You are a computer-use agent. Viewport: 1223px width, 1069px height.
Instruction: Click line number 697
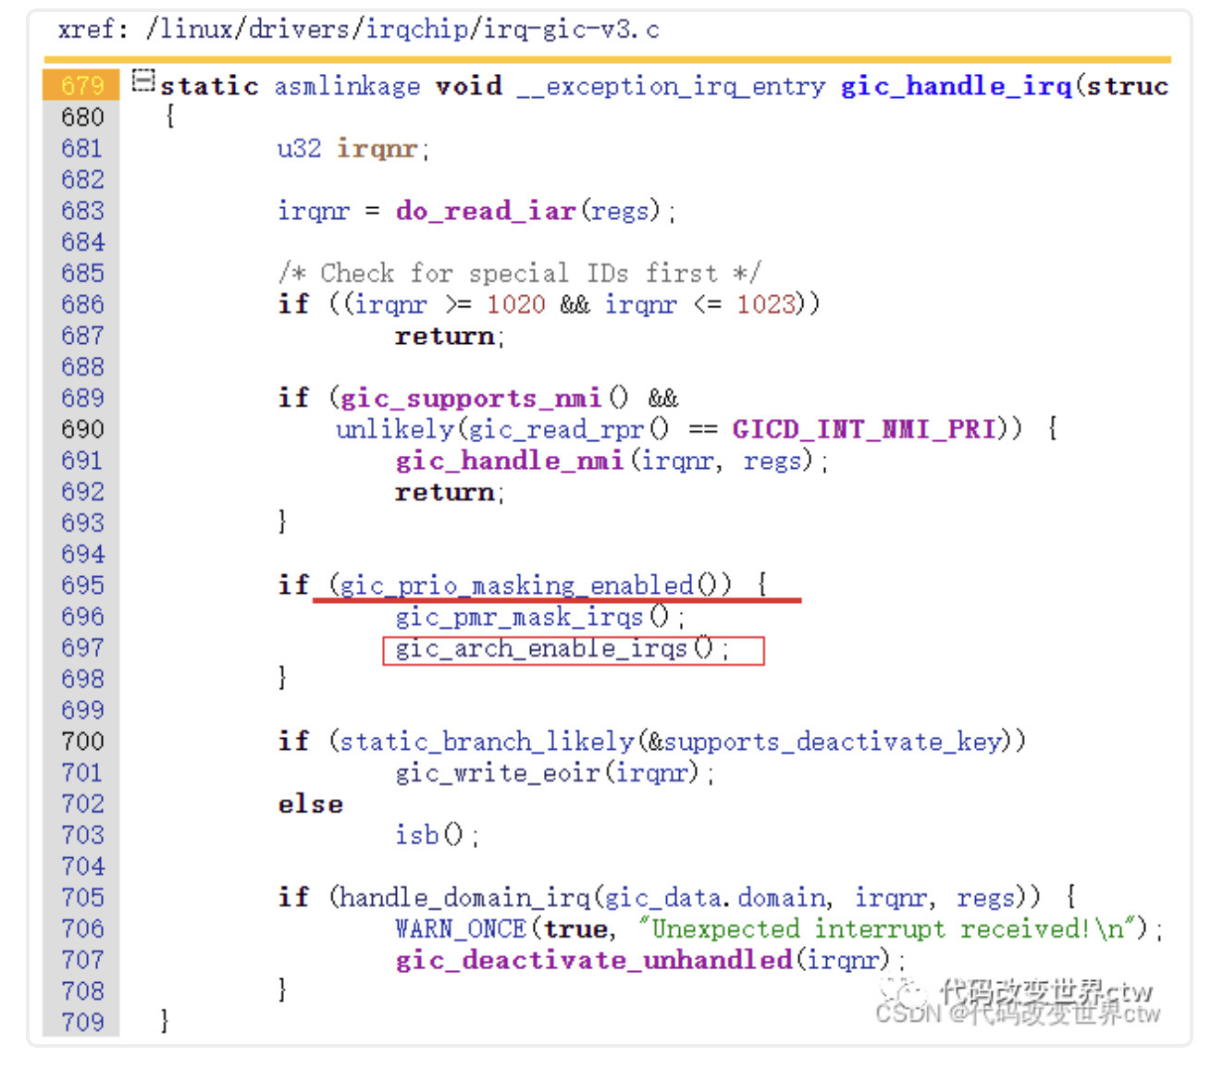pyautogui.click(x=82, y=648)
